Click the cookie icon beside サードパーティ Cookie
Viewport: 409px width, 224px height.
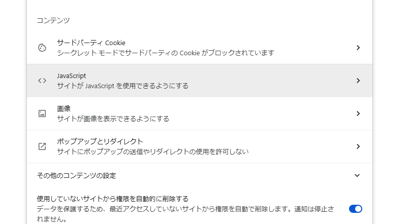pyautogui.click(x=42, y=48)
